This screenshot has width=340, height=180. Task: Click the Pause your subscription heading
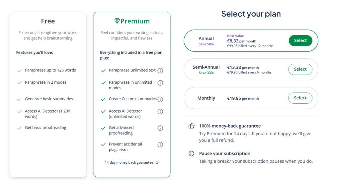[225, 153]
